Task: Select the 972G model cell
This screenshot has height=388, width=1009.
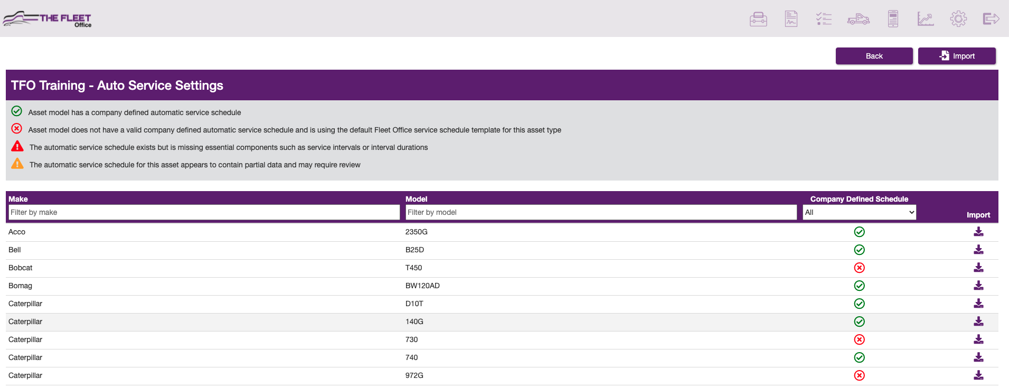Action: click(414, 375)
